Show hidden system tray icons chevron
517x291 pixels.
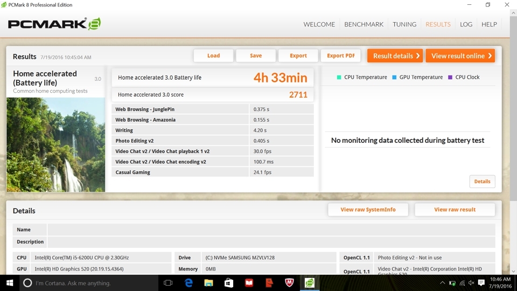(443, 283)
